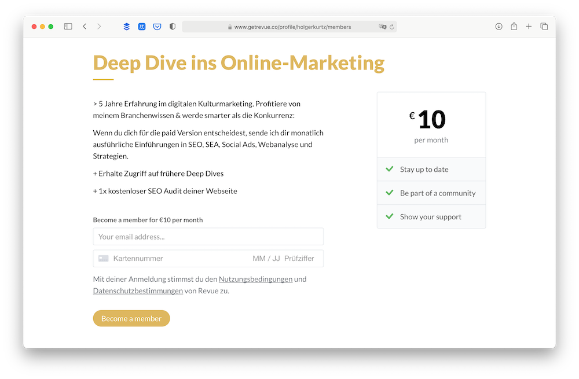Click the translate page icon in address bar
The image size is (579, 379).
(x=382, y=27)
